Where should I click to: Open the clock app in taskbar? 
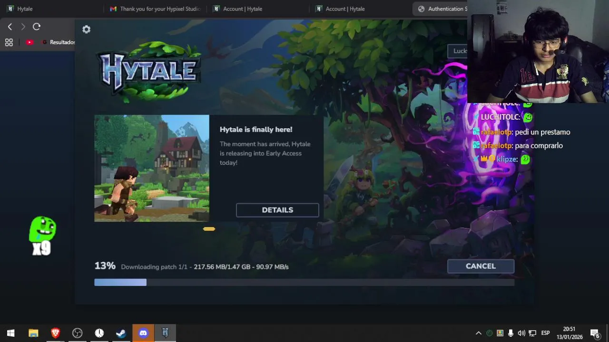99,333
